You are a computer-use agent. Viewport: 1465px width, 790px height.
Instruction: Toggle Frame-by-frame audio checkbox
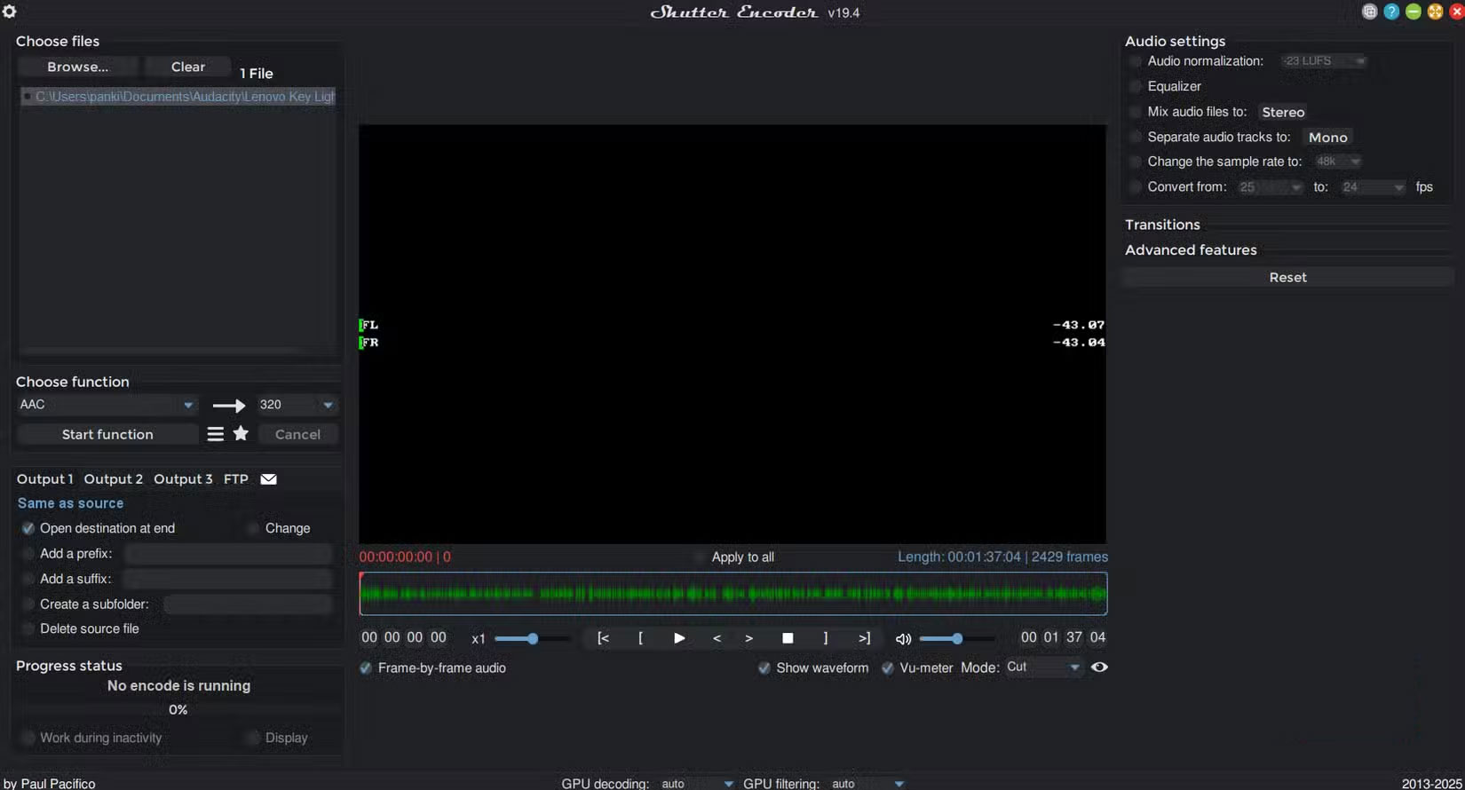pyautogui.click(x=366, y=668)
